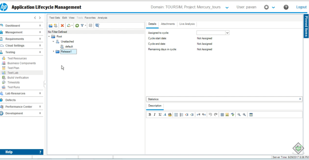309x160 pixels.
Task: Select the text highlight color tool
Action: (x=170, y=115)
